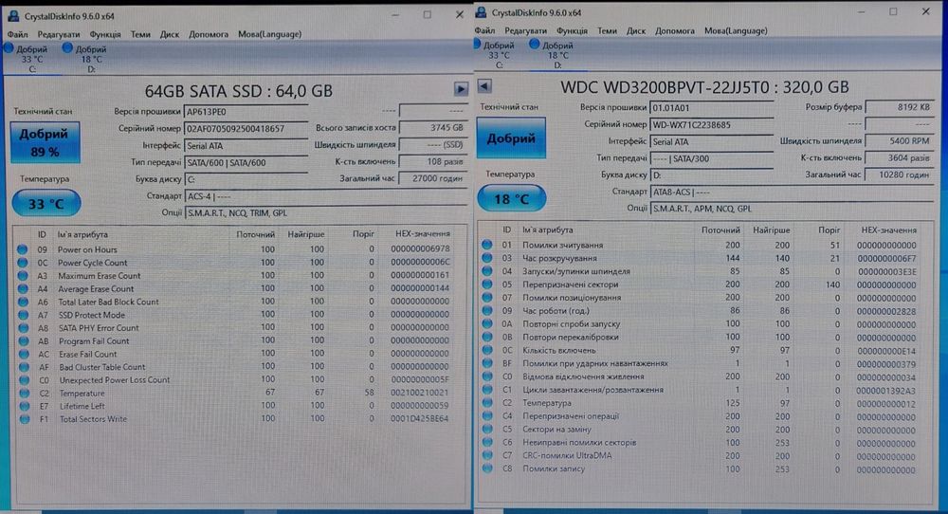Open Мова(Language) menu in right window
The width and height of the screenshot is (948, 514).
click(736, 31)
